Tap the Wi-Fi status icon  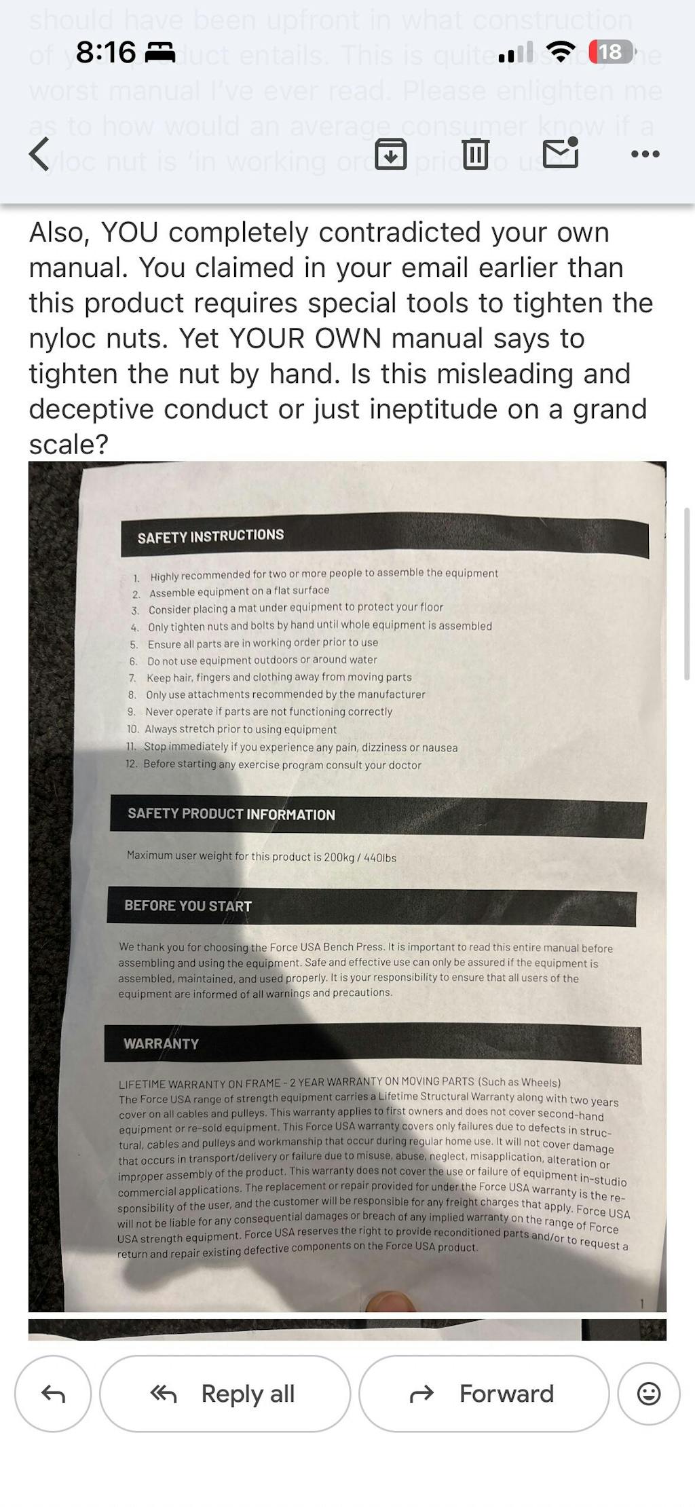coord(561,52)
